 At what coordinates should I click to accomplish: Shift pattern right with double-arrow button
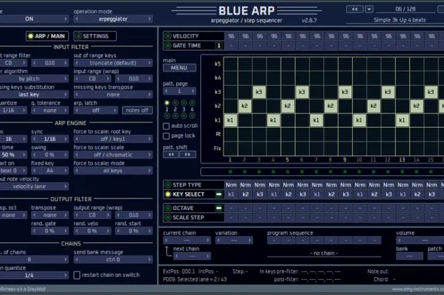pyautogui.click(x=188, y=155)
